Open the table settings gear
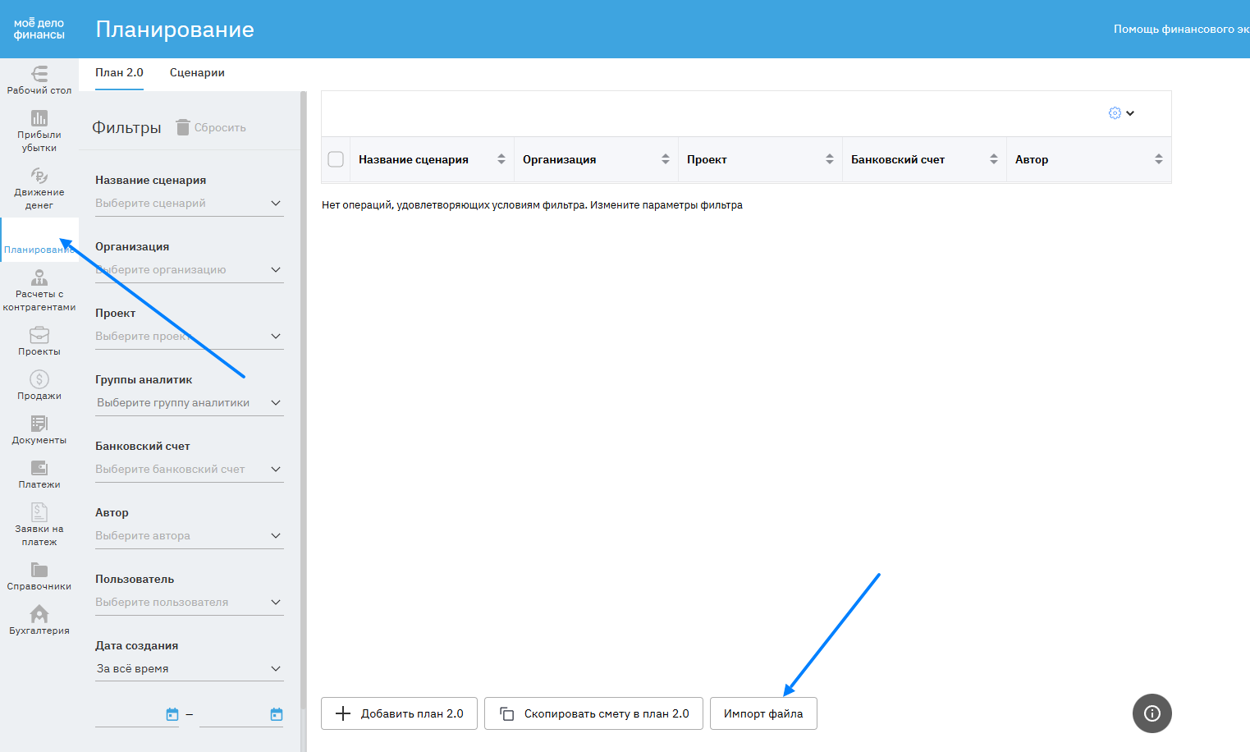The height and width of the screenshot is (752, 1250). 1115,113
